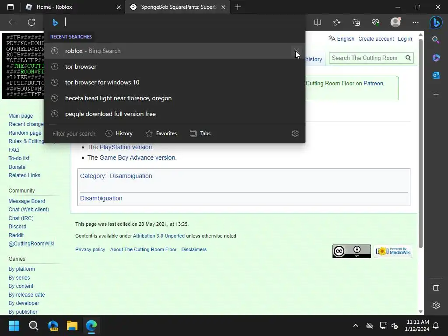448x336 pixels.
Task: Select 'tor browser for windows 10' suggestion
Action: coord(175,82)
